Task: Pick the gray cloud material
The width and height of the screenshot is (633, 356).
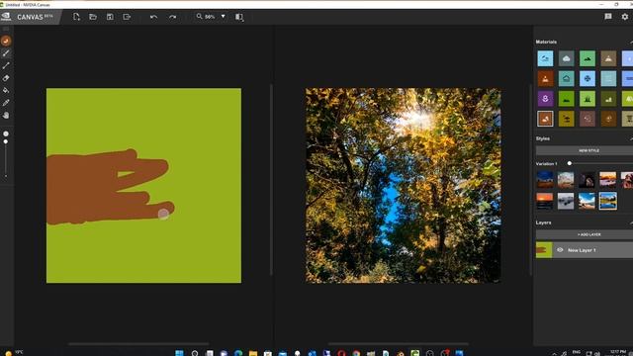Action: tap(566, 58)
